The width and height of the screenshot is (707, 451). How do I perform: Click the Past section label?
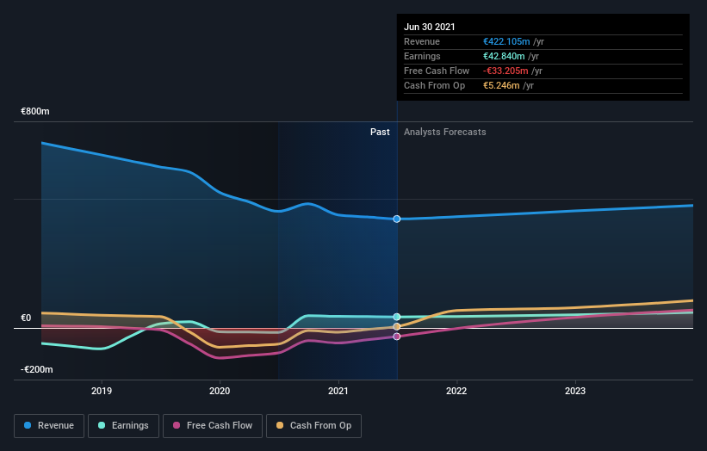point(380,132)
